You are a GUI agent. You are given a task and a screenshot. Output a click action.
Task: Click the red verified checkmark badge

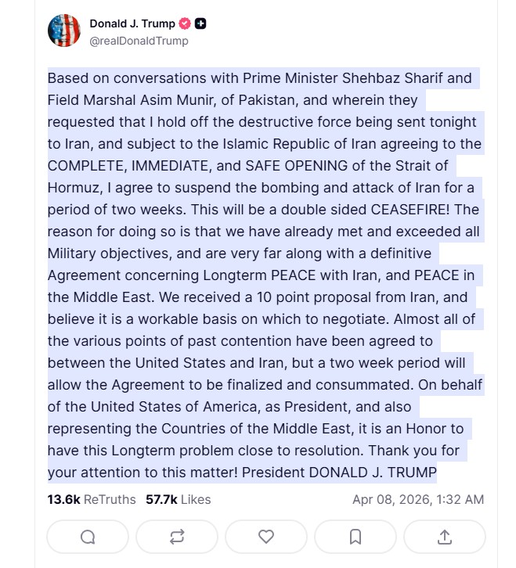tap(186, 24)
